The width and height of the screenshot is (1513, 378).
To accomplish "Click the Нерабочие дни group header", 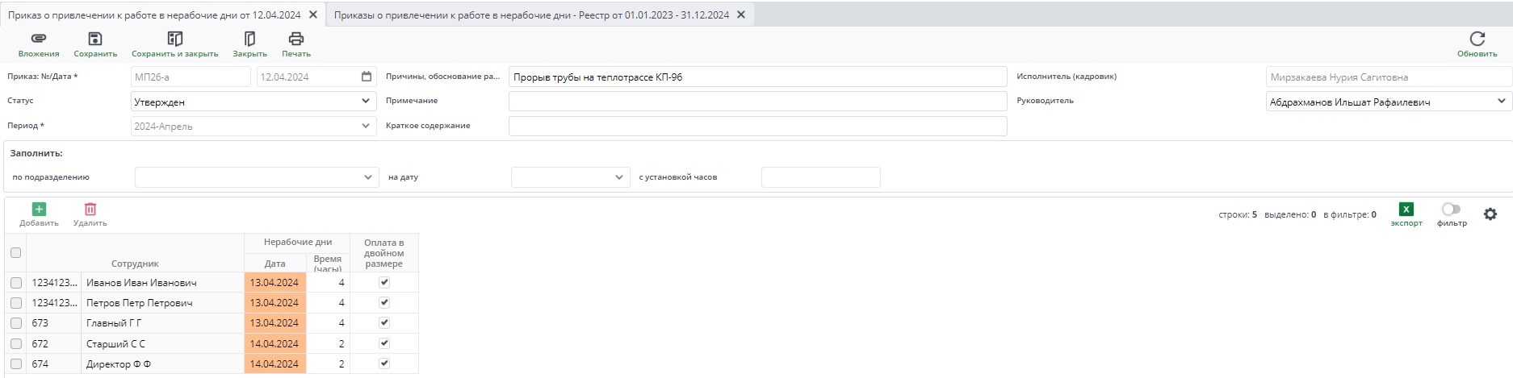I will [298, 242].
